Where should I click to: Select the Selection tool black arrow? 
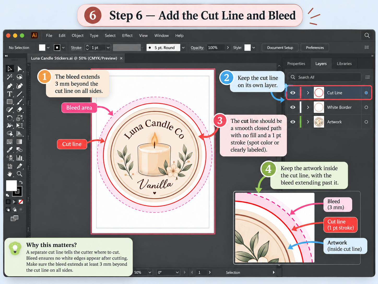coord(10,69)
